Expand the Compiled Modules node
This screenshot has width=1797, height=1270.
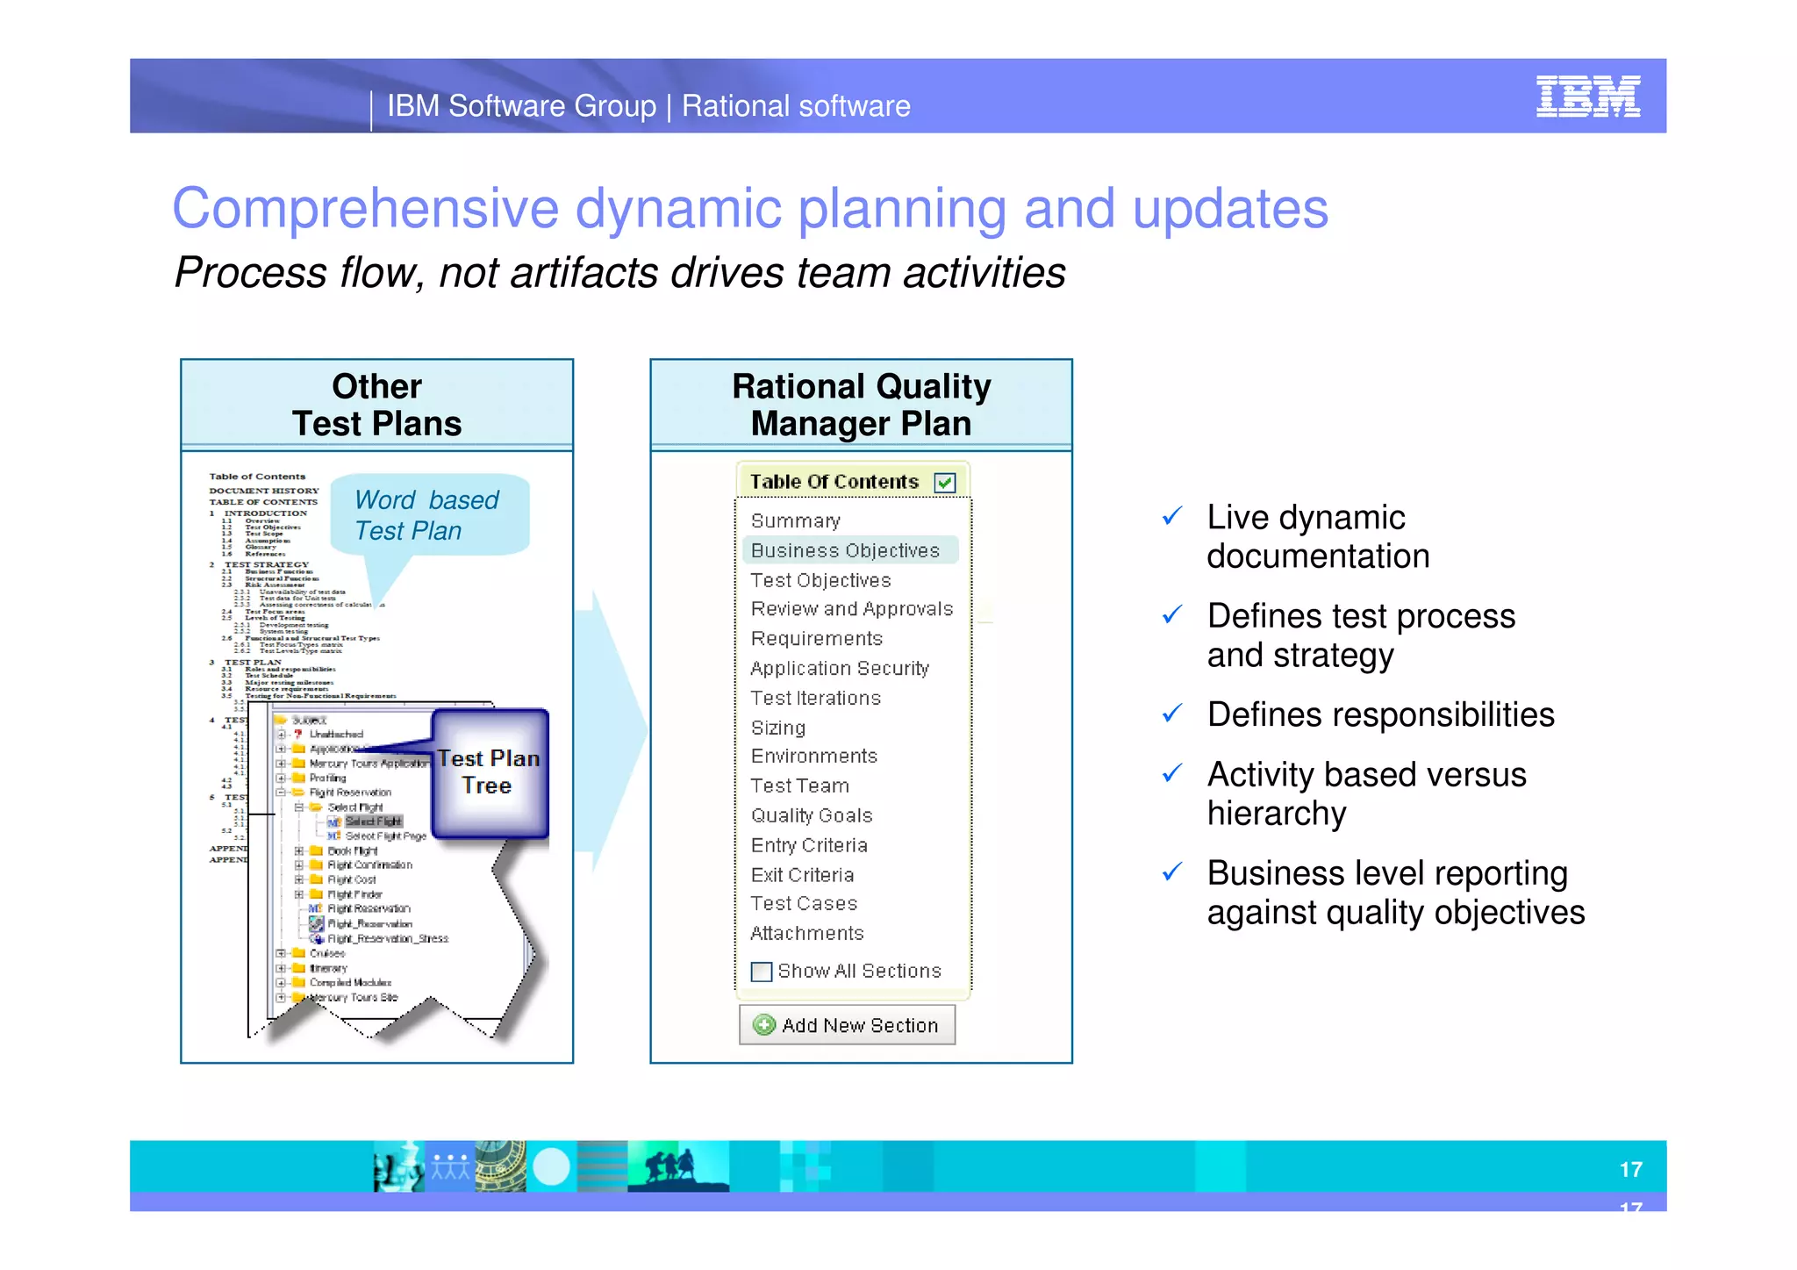coord(281,983)
